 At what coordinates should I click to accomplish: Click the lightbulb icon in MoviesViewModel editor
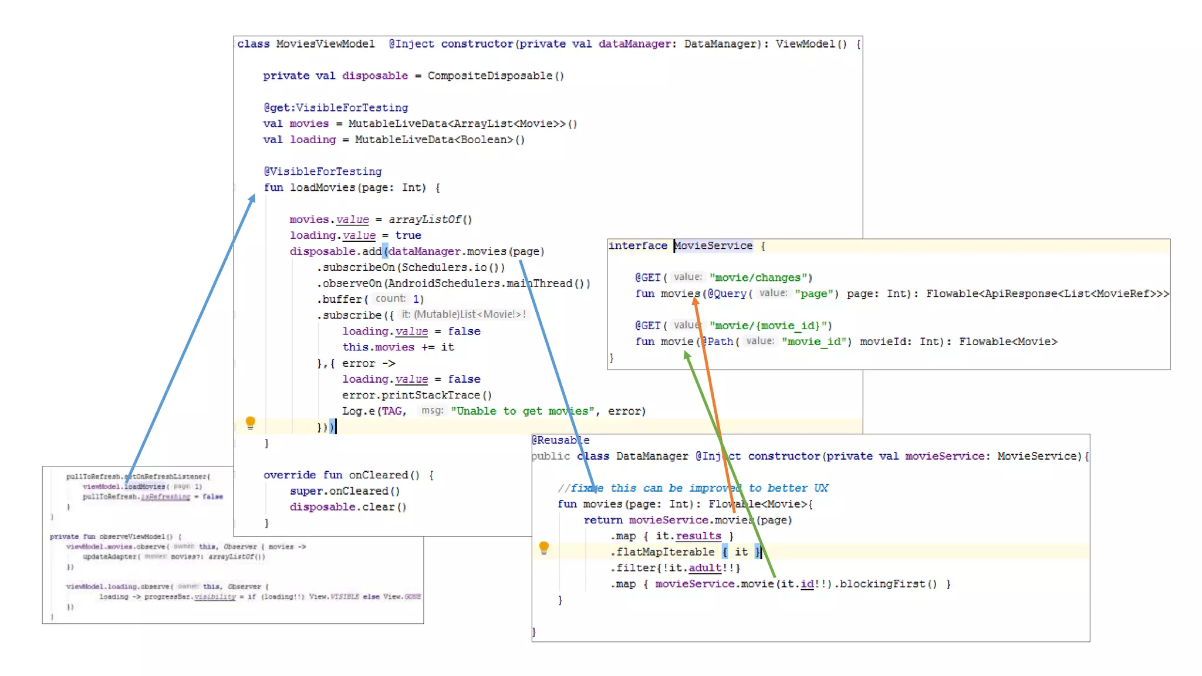pos(251,422)
